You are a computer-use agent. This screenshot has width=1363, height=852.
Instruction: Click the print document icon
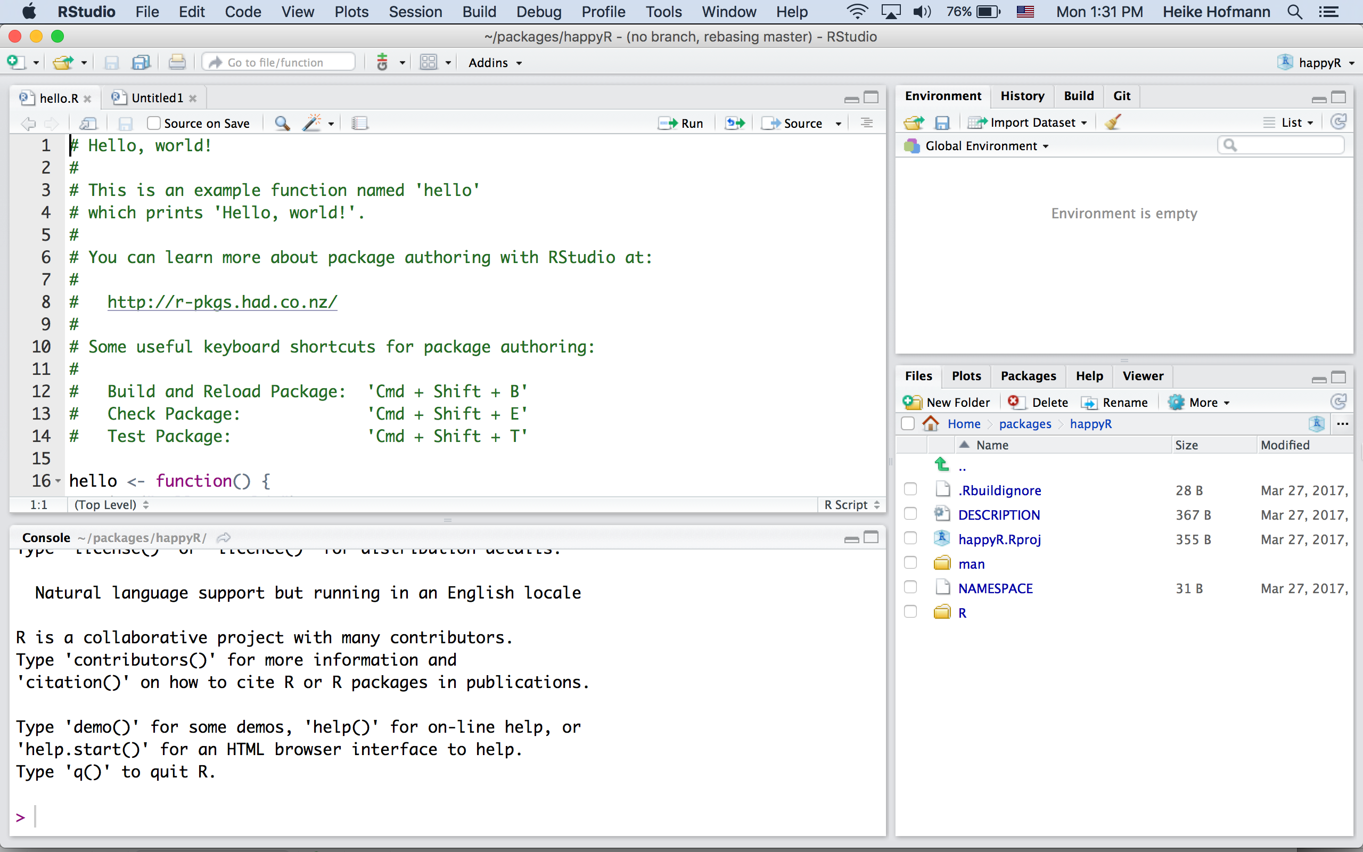(177, 62)
